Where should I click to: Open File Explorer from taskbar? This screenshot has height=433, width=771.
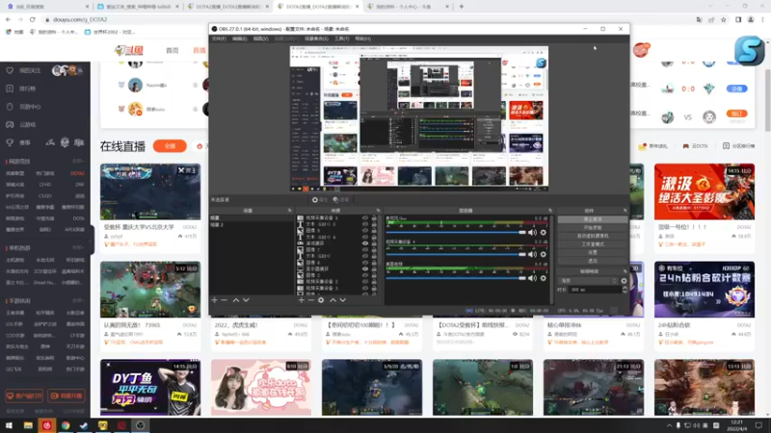28,425
